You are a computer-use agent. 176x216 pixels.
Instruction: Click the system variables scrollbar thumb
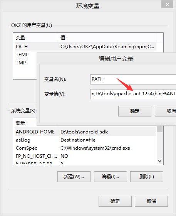coord(160,129)
